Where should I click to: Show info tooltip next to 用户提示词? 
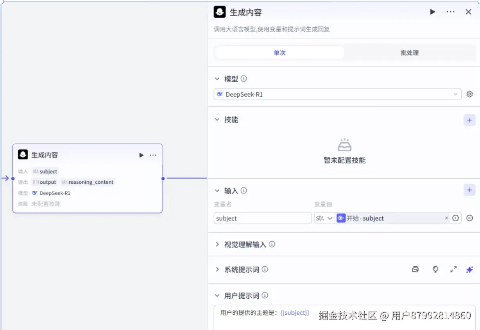(265, 296)
